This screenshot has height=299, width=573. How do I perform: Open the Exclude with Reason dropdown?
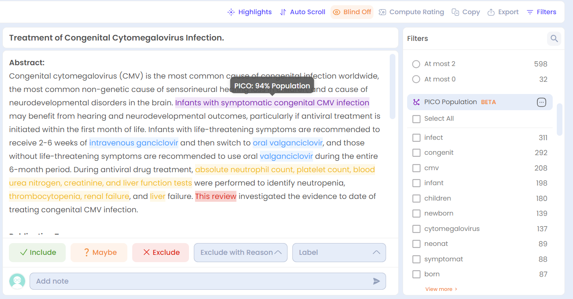click(240, 252)
